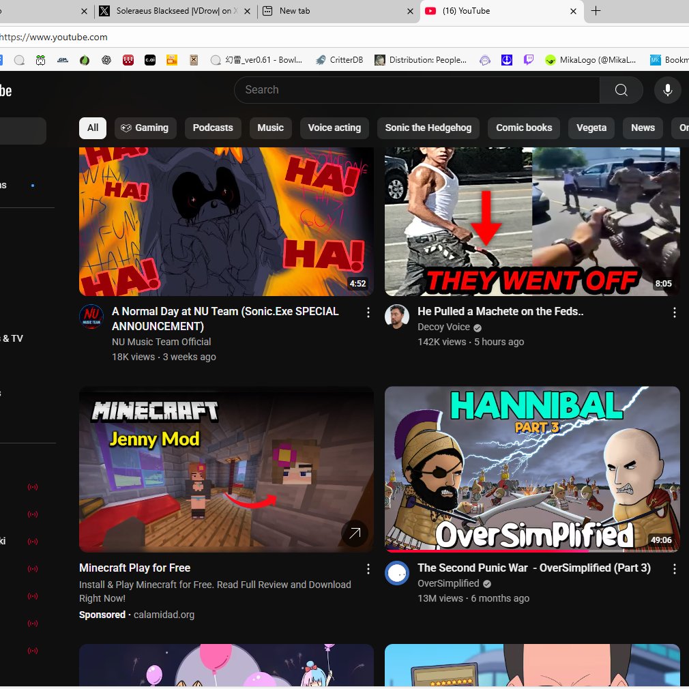Filter feed by Music chip

coord(271,128)
